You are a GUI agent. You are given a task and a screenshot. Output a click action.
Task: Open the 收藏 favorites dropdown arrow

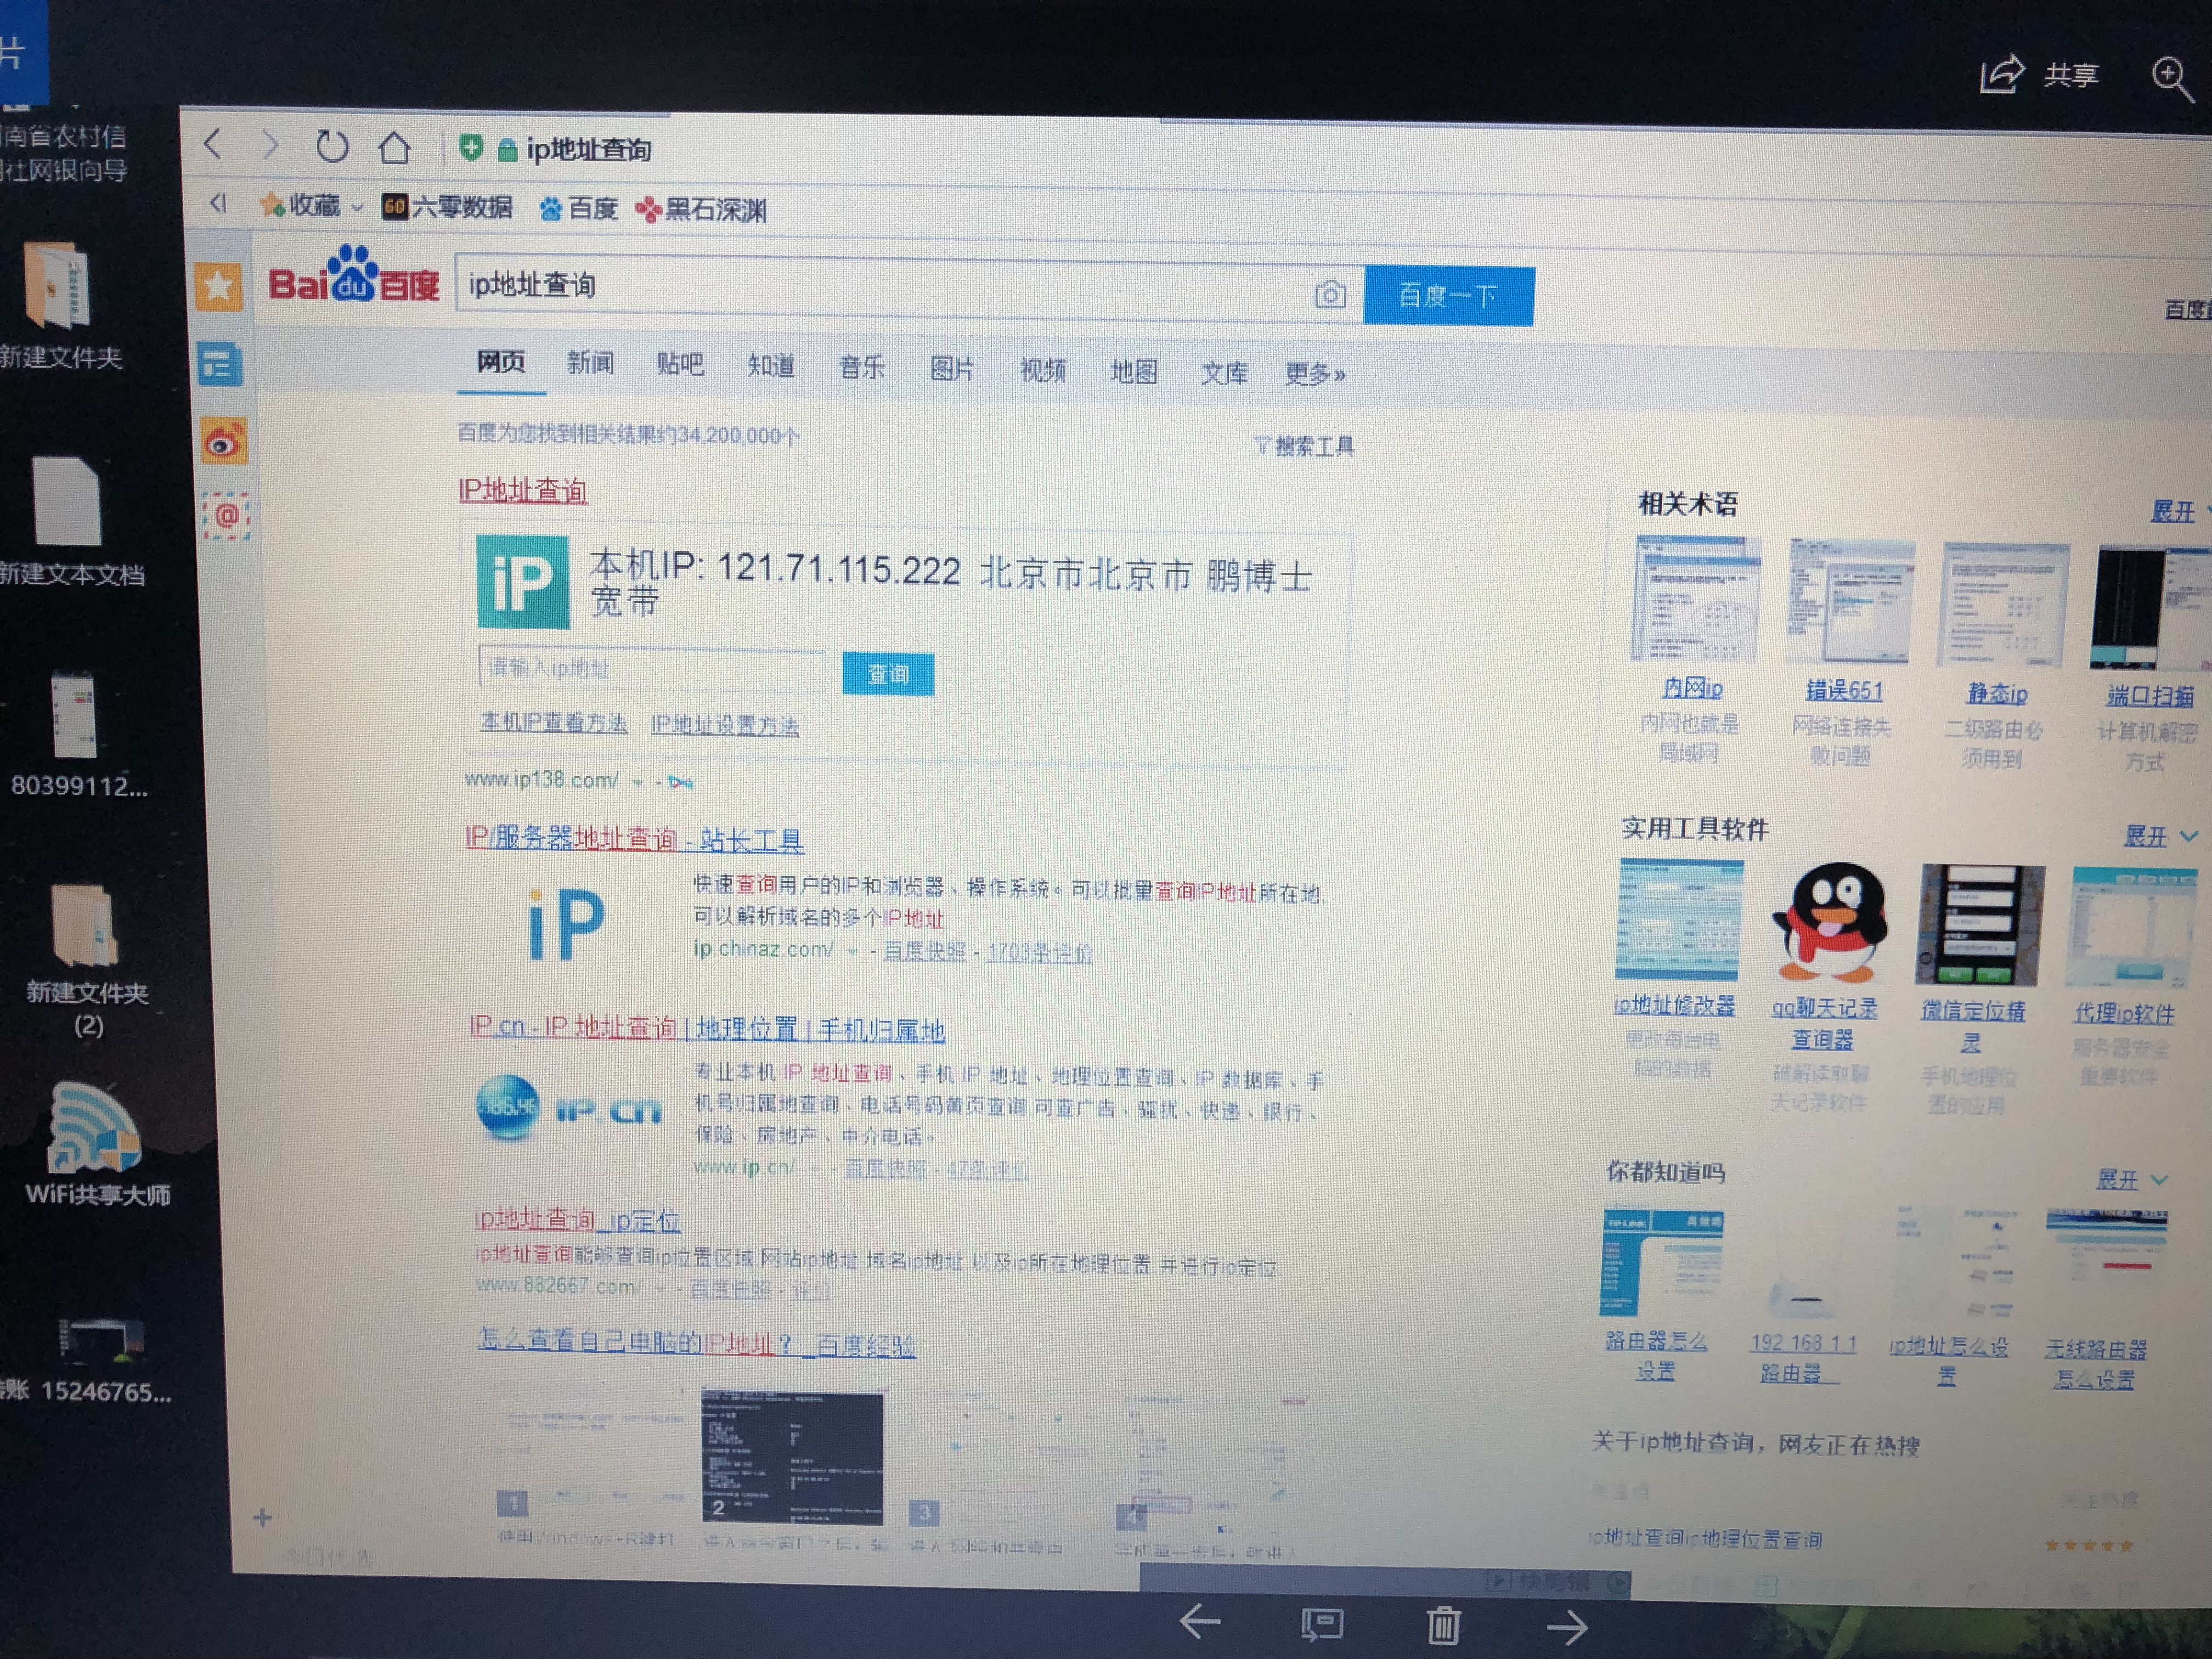tap(356, 207)
